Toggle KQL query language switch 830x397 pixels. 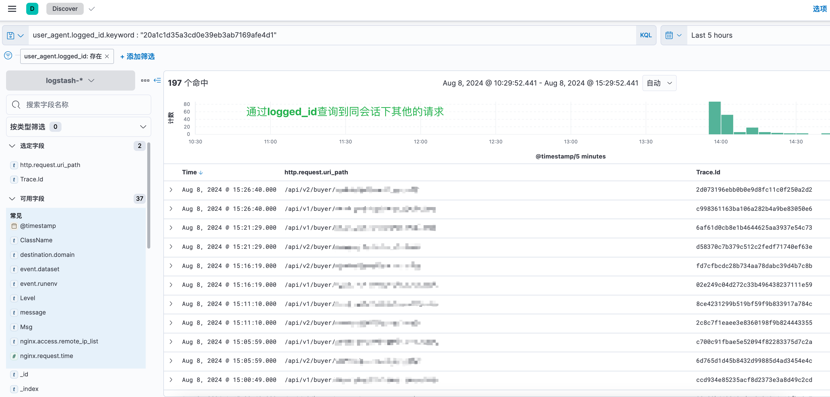[x=645, y=35]
